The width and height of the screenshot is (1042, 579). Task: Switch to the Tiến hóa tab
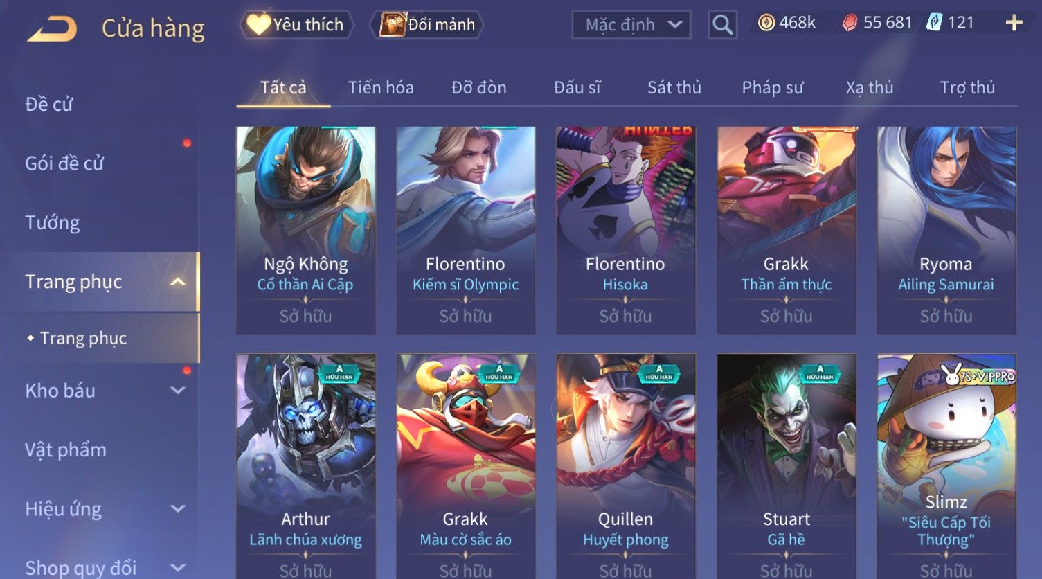pos(381,88)
